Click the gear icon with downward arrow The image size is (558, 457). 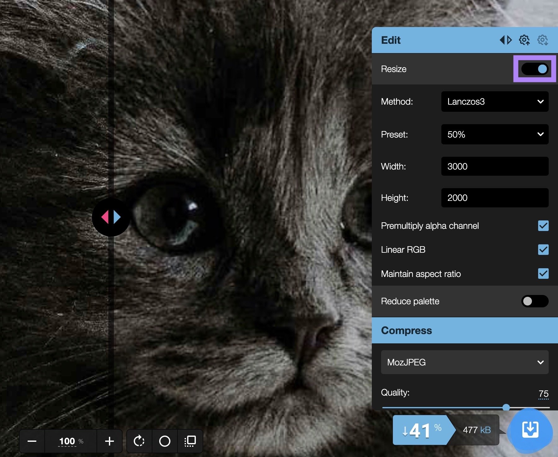(x=543, y=40)
